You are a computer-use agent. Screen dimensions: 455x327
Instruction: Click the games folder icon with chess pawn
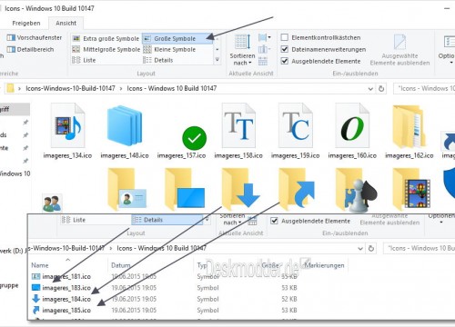click(357, 190)
